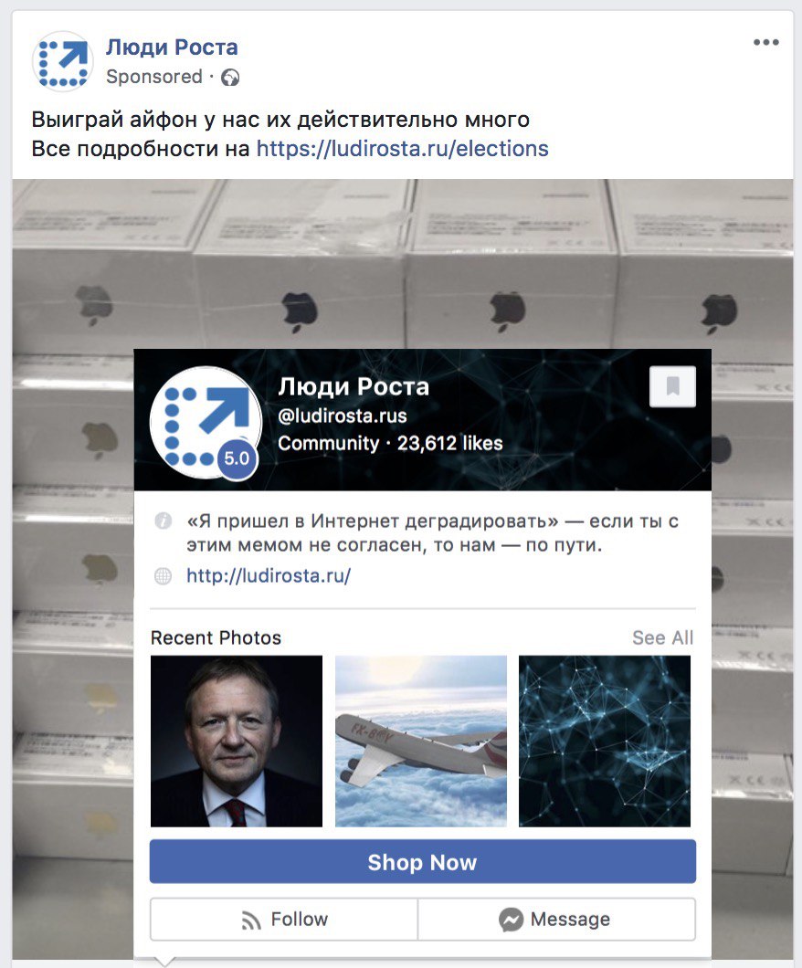
Task: Click See All recent photos
Action: (x=662, y=637)
